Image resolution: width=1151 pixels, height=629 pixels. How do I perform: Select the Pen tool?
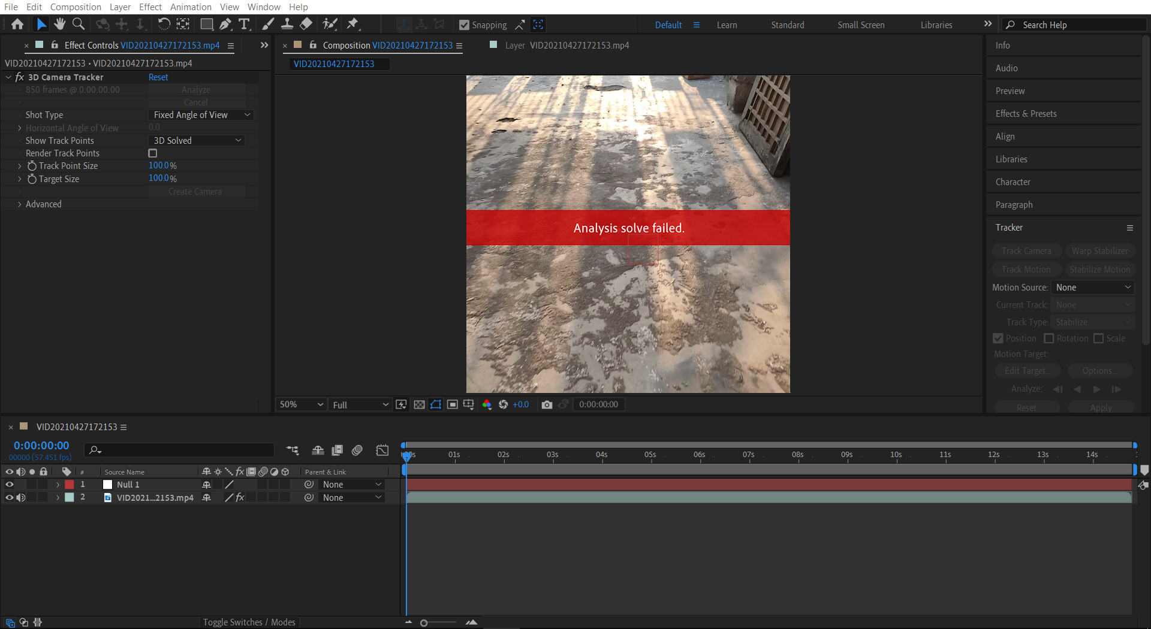225,24
